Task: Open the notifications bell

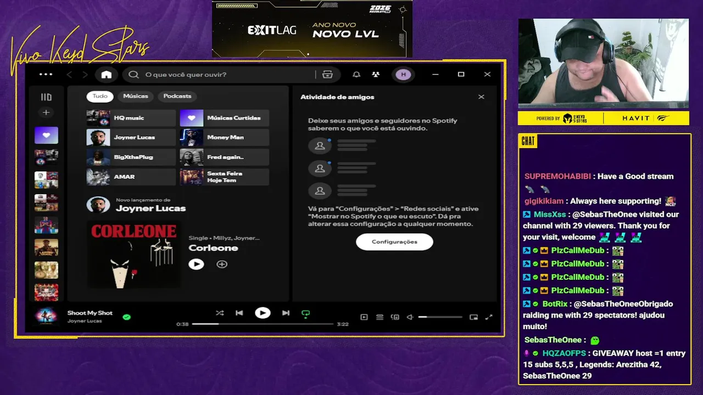Action: pos(356,75)
